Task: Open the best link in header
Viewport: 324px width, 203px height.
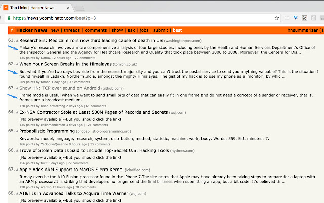Action: pyautogui.click(x=177, y=30)
